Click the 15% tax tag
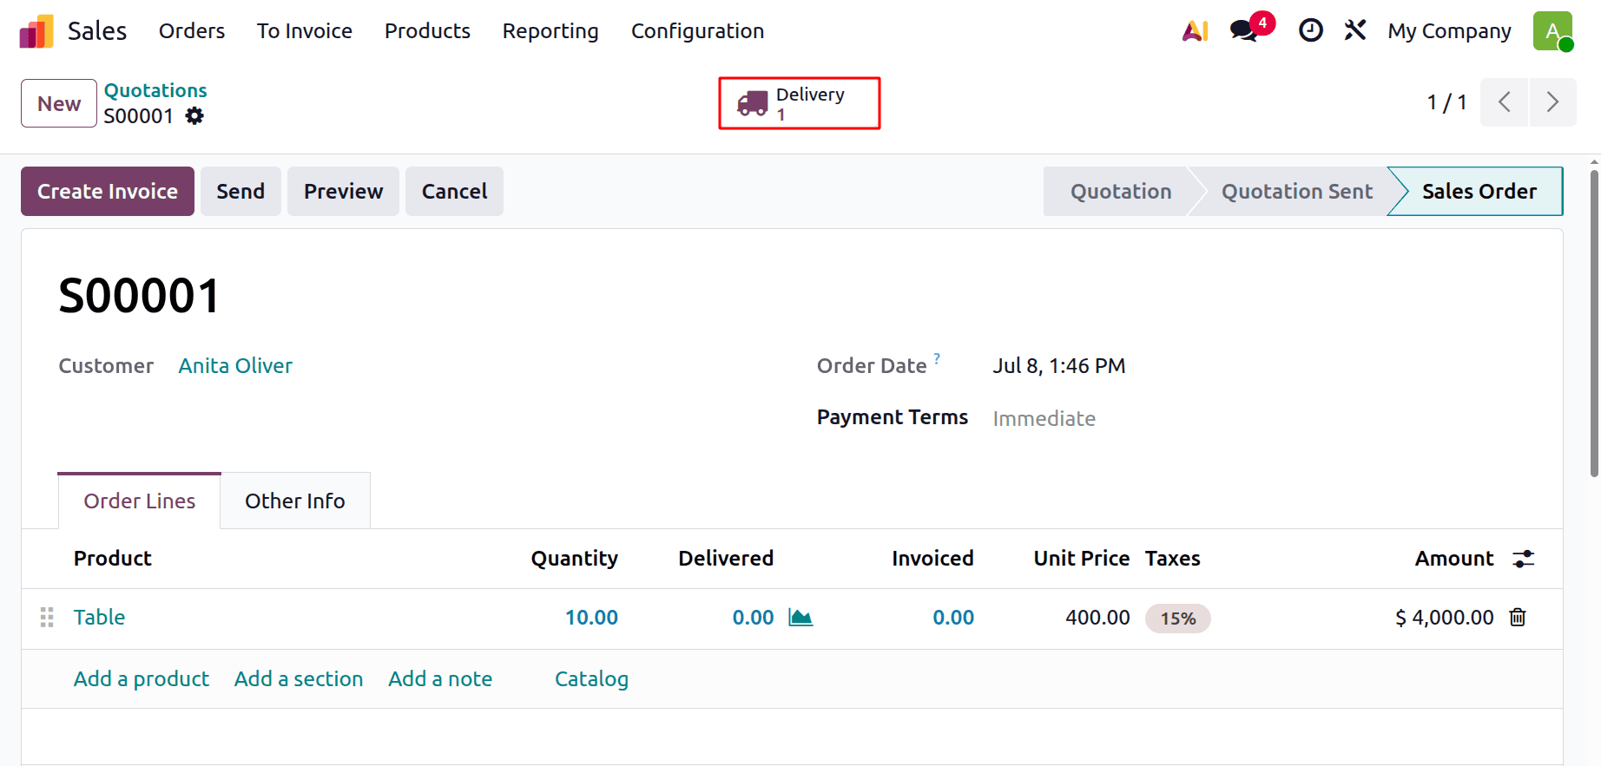The height and width of the screenshot is (766, 1601). tap(1178, 619)
